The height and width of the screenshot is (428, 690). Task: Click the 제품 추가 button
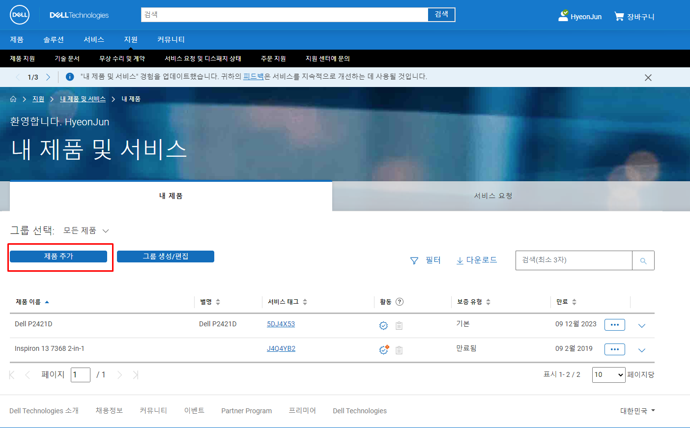tap(58, 257)
